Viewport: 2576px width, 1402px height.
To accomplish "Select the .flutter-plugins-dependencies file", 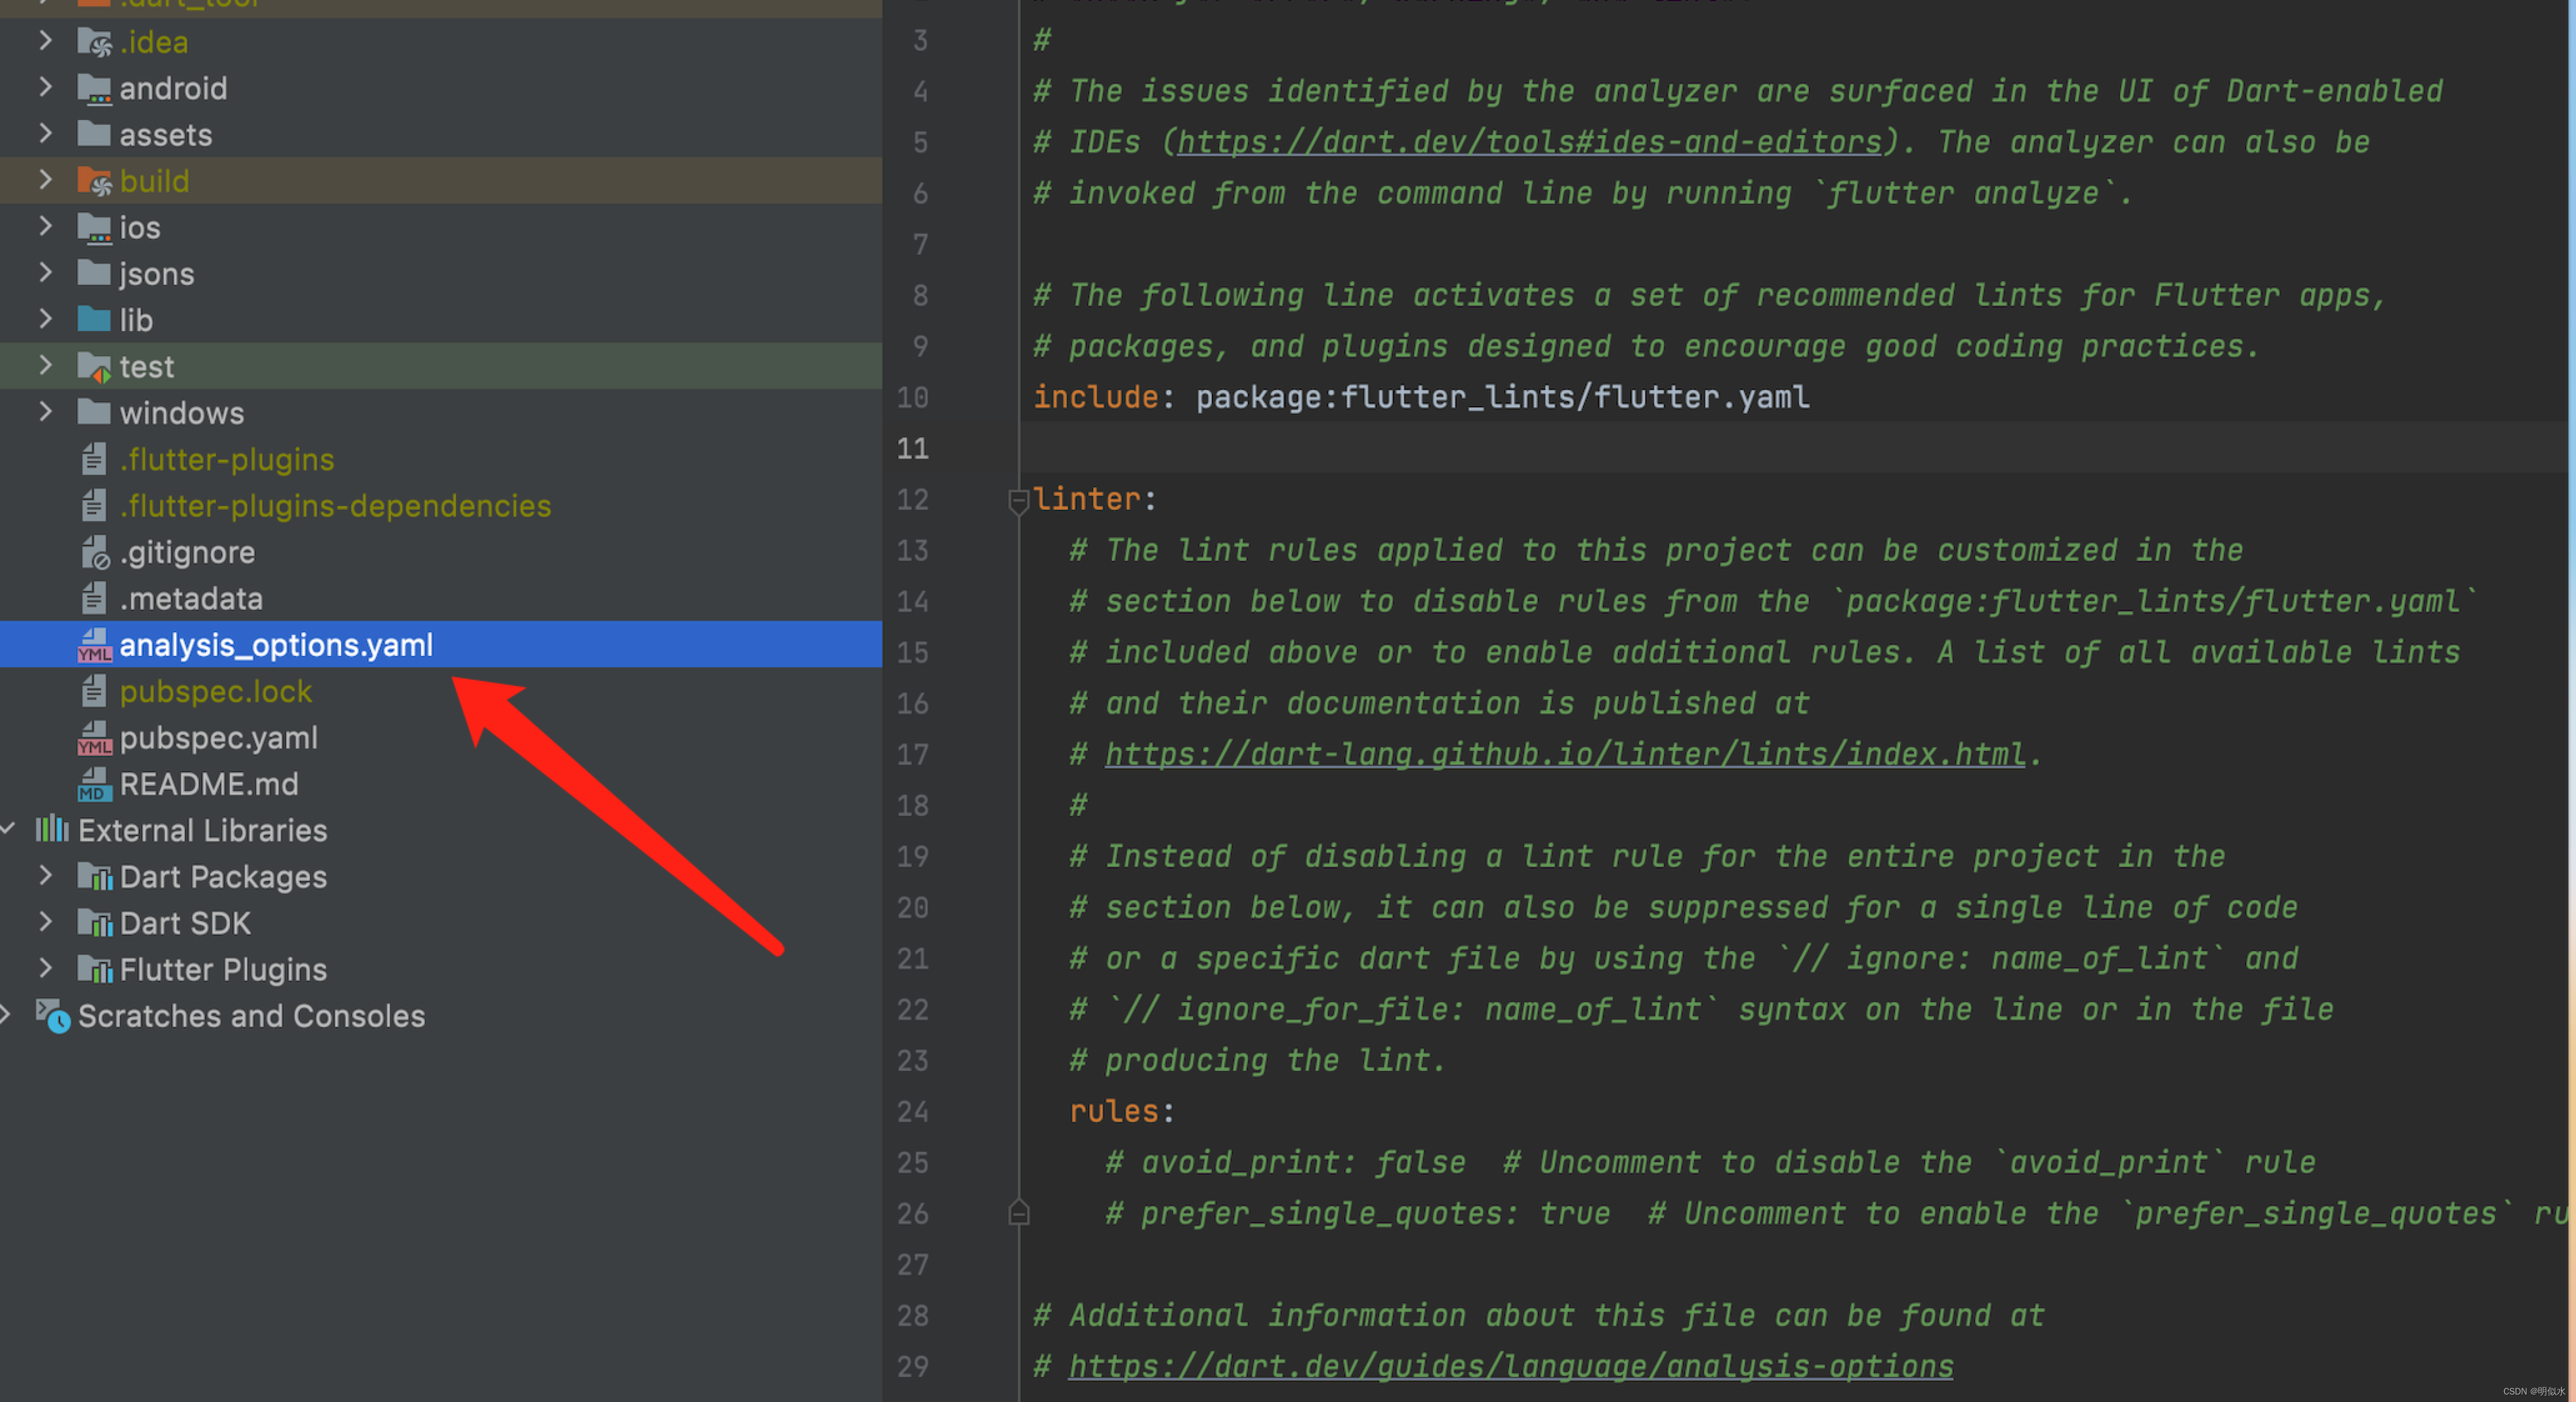I will point(335,507).
